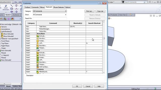Switch to the Model tab at the bottom
This screenshot has height=90, width=161.
pos(8,86)
